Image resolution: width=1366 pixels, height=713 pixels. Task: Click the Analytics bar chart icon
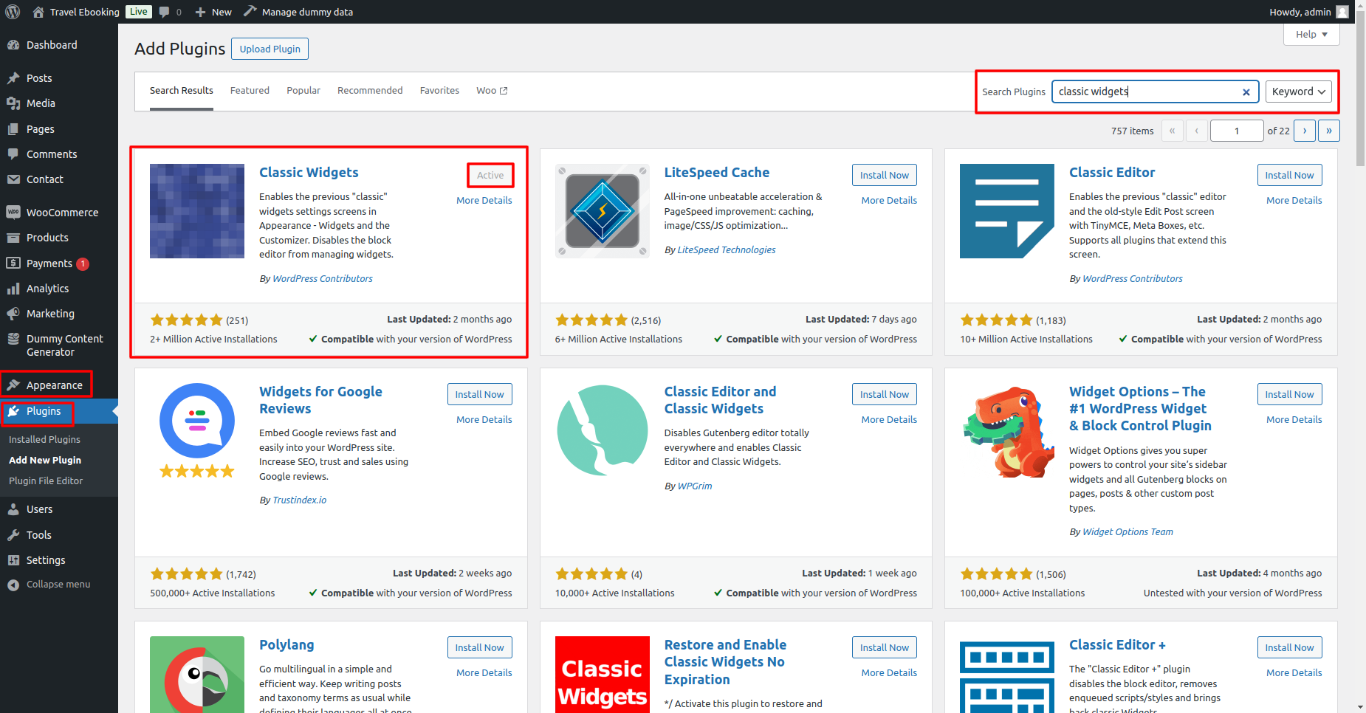point(13,289)
